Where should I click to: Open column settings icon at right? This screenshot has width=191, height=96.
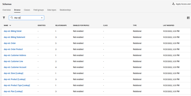click(188, 18)
